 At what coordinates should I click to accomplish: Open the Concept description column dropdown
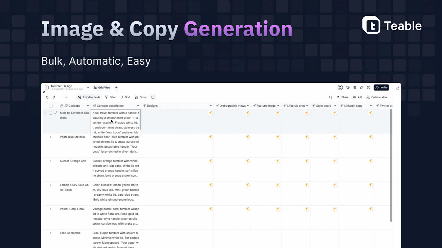coord(138,106)
